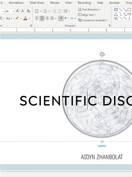Open the Slide Show tab
The height and width of the screenshot is (177, 132).
pos(37,3)
